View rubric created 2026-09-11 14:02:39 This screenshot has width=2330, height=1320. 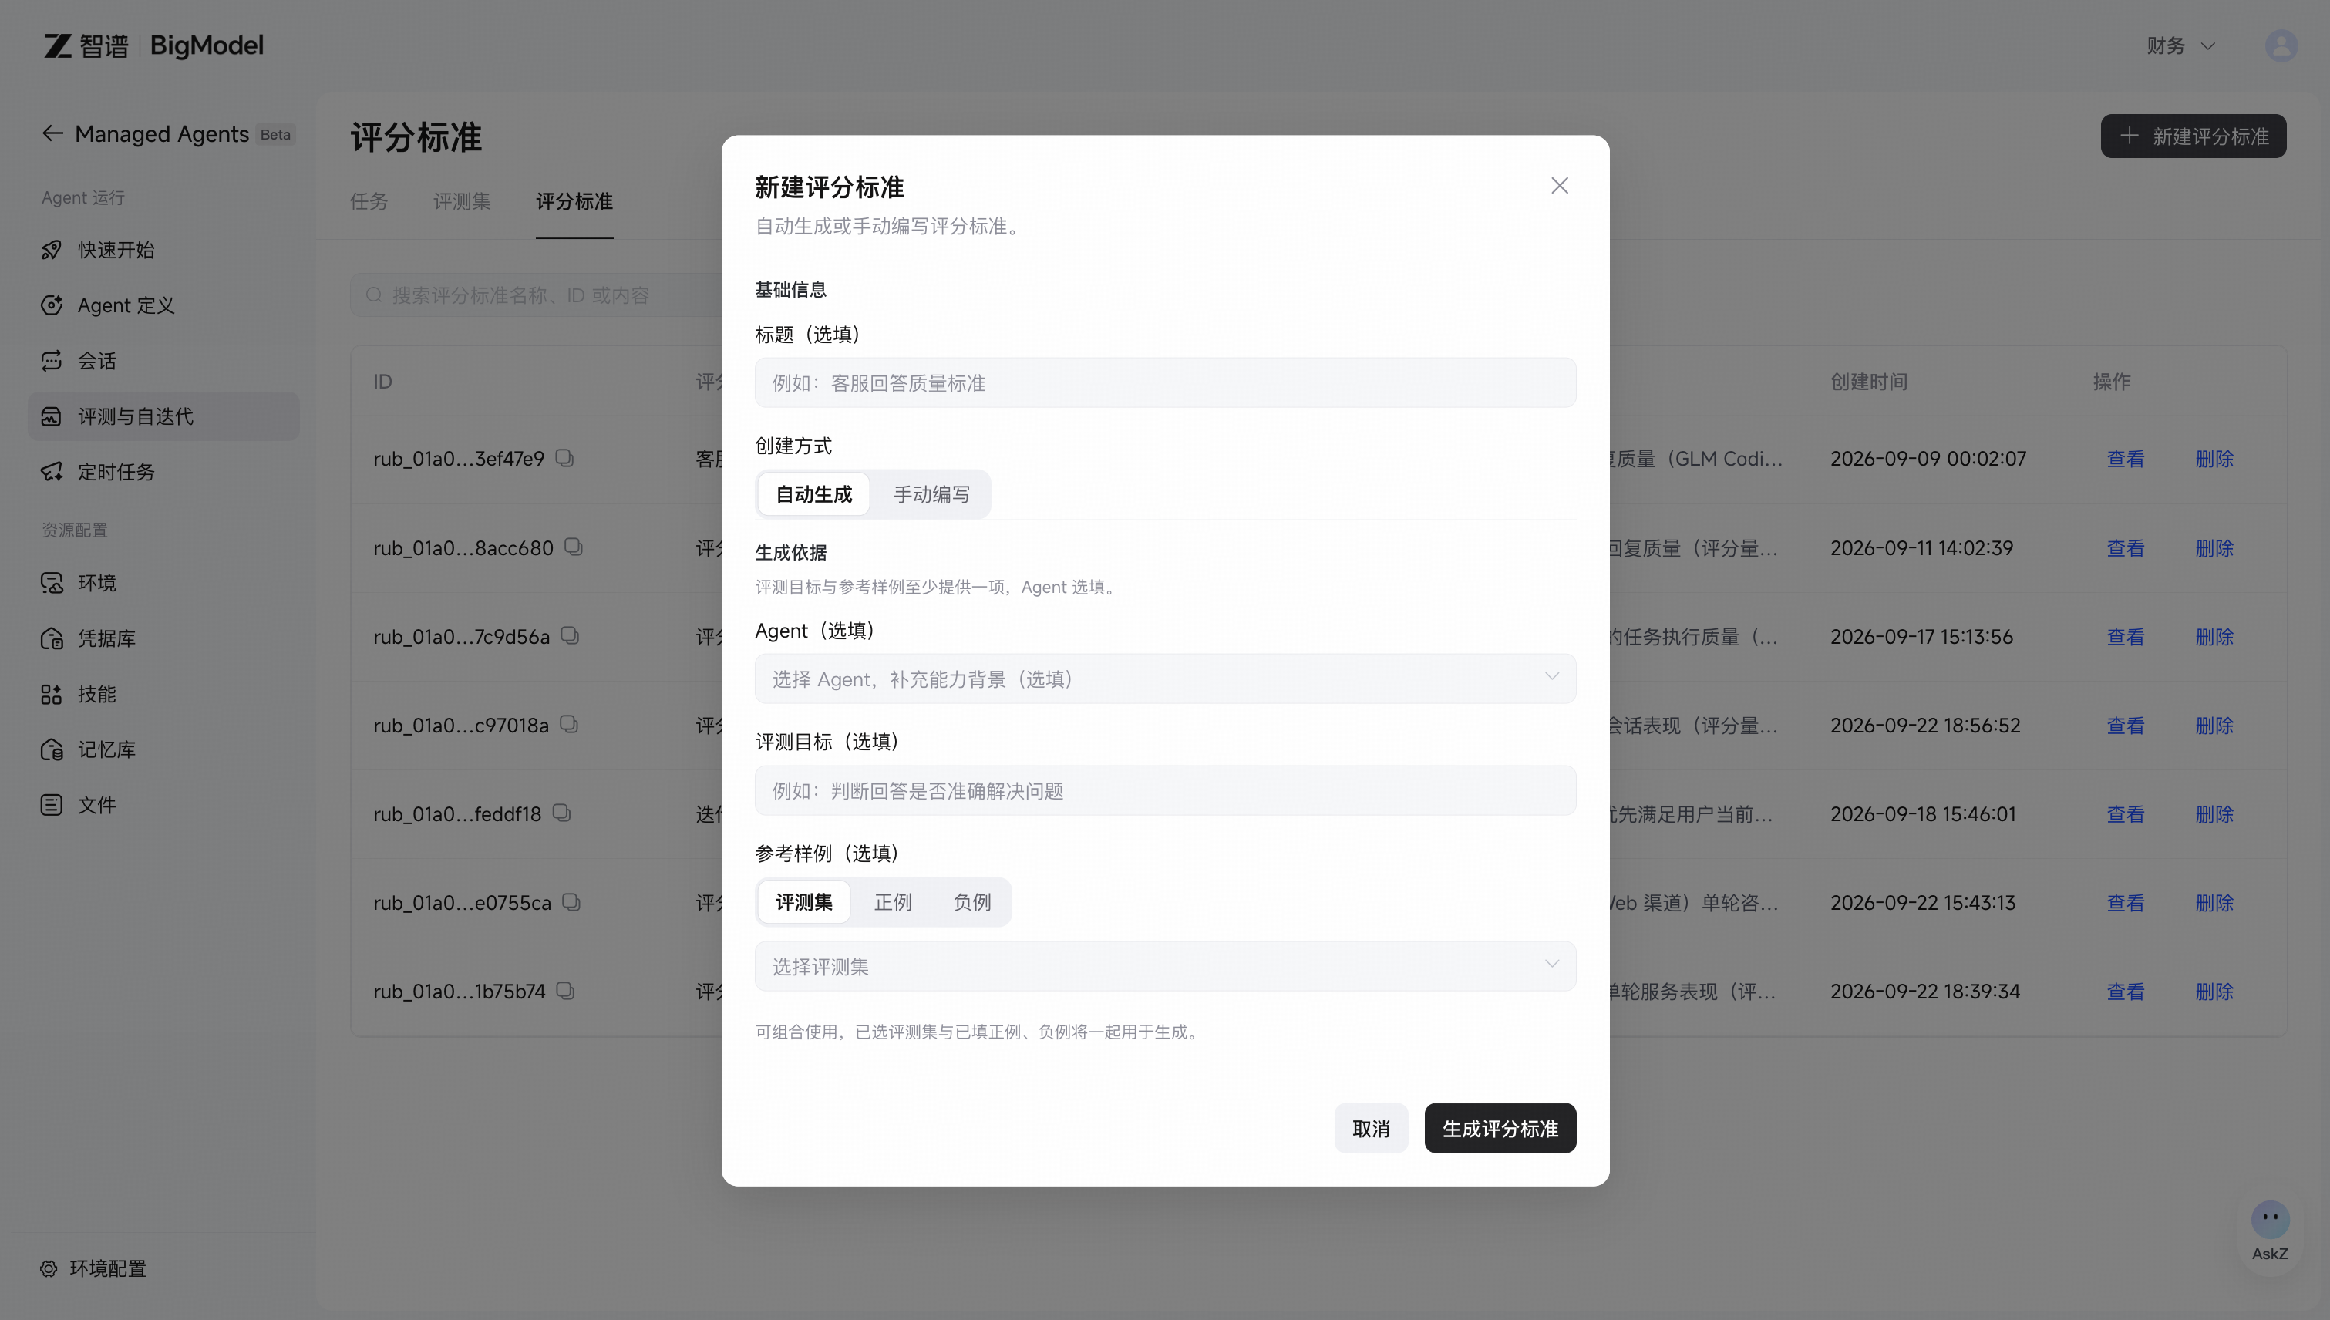click(2125, 547)
